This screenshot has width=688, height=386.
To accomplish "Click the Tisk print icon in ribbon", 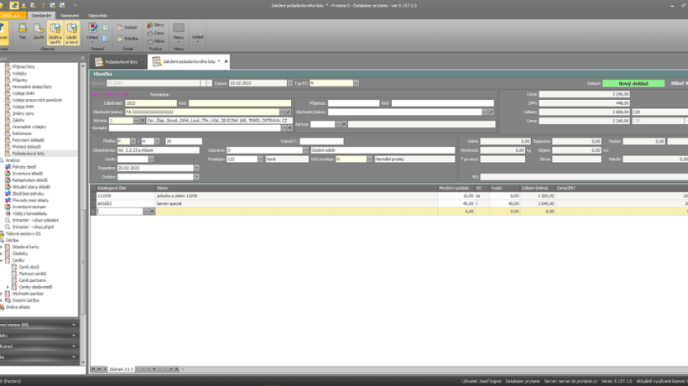I will [x=23, y=32].
